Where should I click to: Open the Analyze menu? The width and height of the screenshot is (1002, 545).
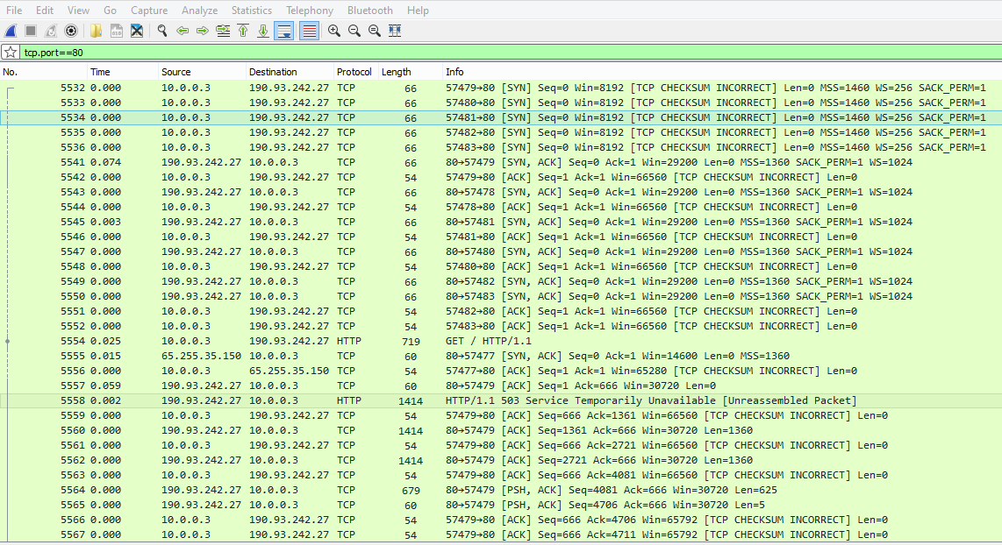pyautogui.click(x=199, y=11)
